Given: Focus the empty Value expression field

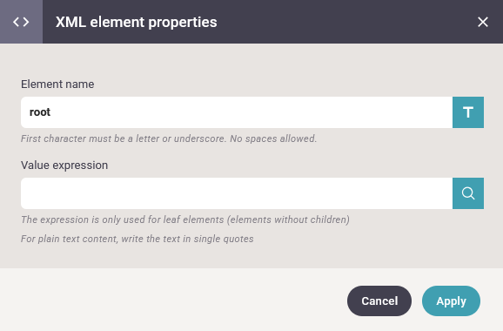Looking at the screenshot, I should click(x=237, y=193).
